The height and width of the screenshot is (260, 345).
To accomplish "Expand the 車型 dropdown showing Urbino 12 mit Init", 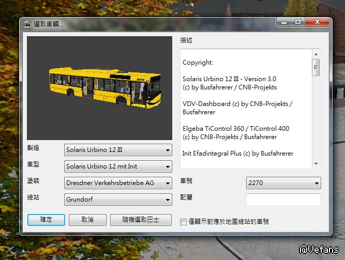I will pyautogui.click(x=118, y=167).
